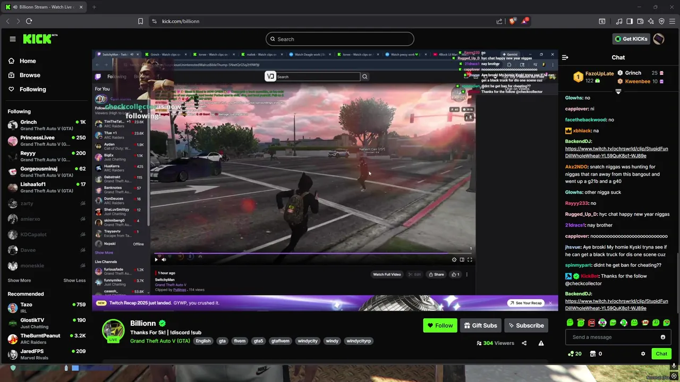Click the browser address bar URL

click(x=181, y=21)
